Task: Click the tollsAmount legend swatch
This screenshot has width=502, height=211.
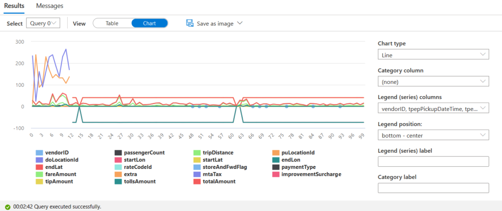Action: tap(118, 182)
